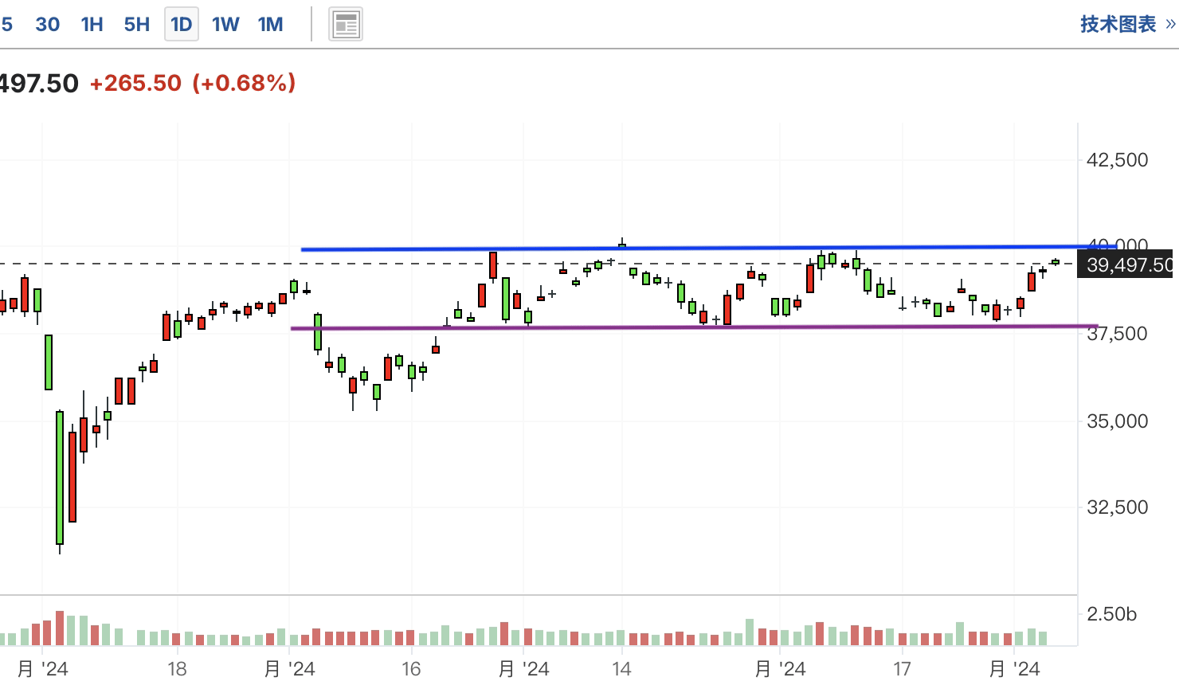This screenshot has width=1179, height=693.
Task: Select the 1D daily timeframe
Action: pos(182,24)
